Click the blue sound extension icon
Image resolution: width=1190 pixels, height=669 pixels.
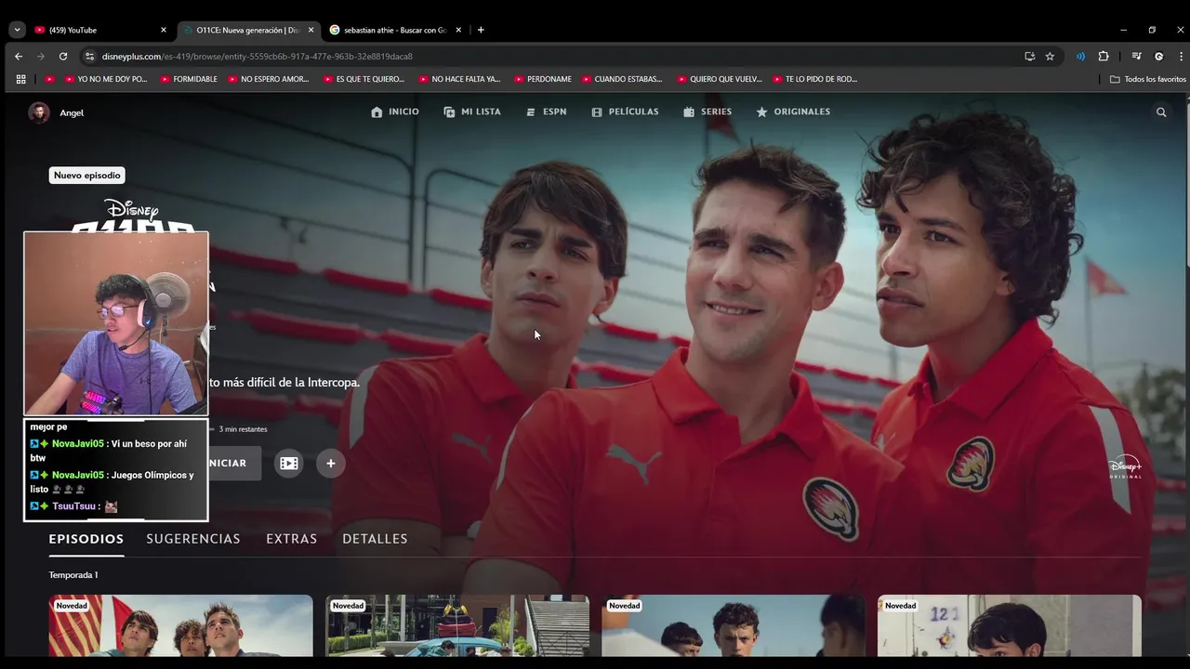click(x=1080, y=57)
